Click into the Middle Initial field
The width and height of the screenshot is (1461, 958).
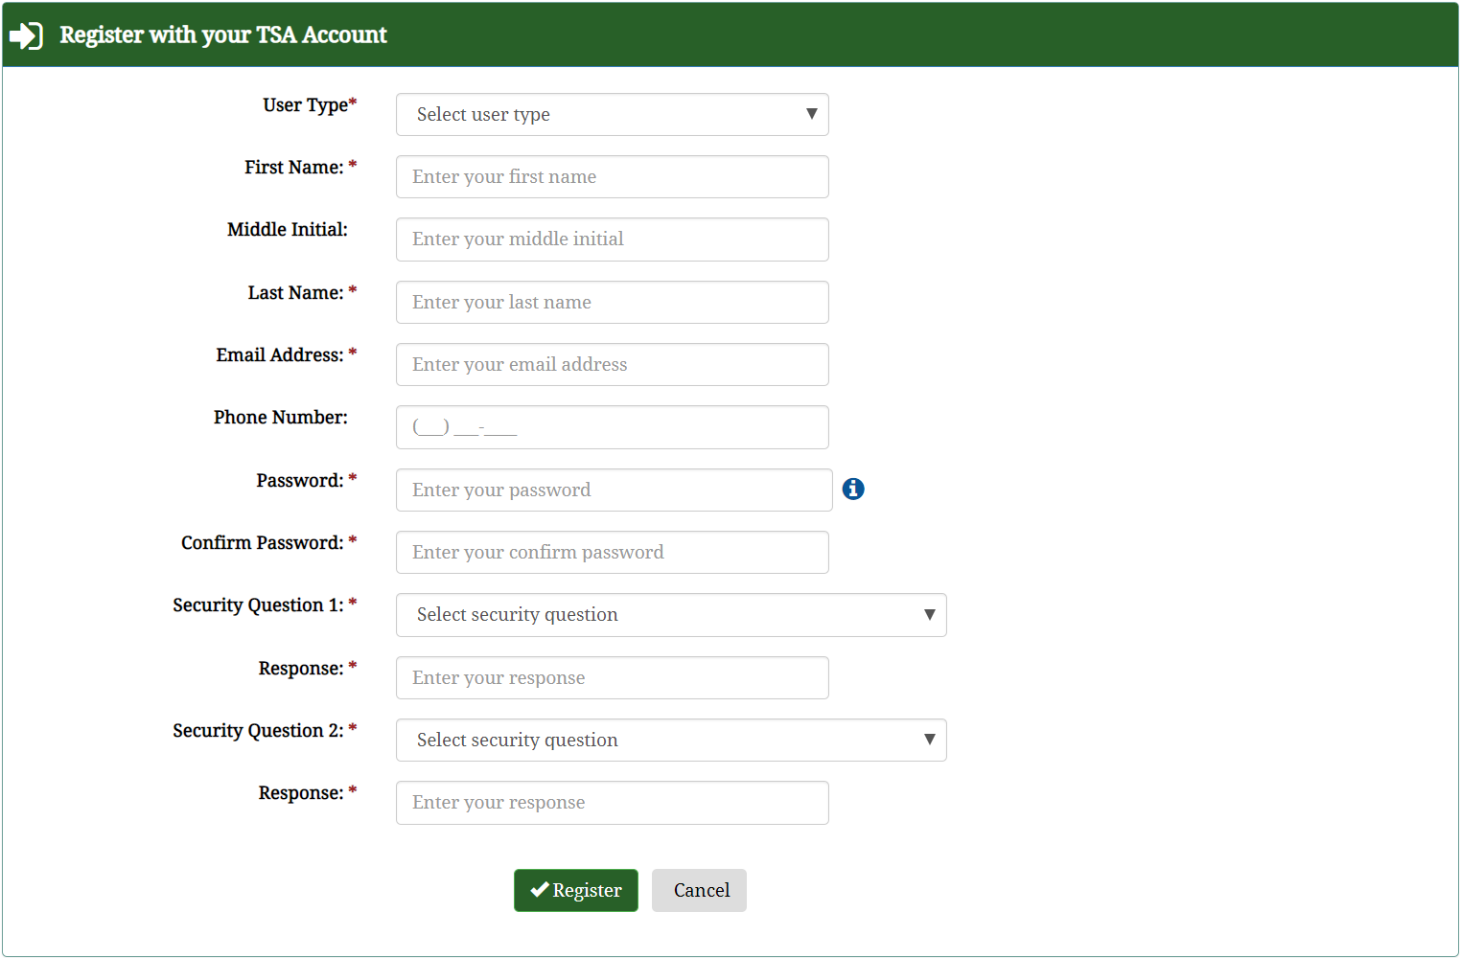click(x=612, y=239)
